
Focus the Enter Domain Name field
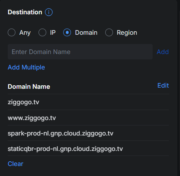80,52
